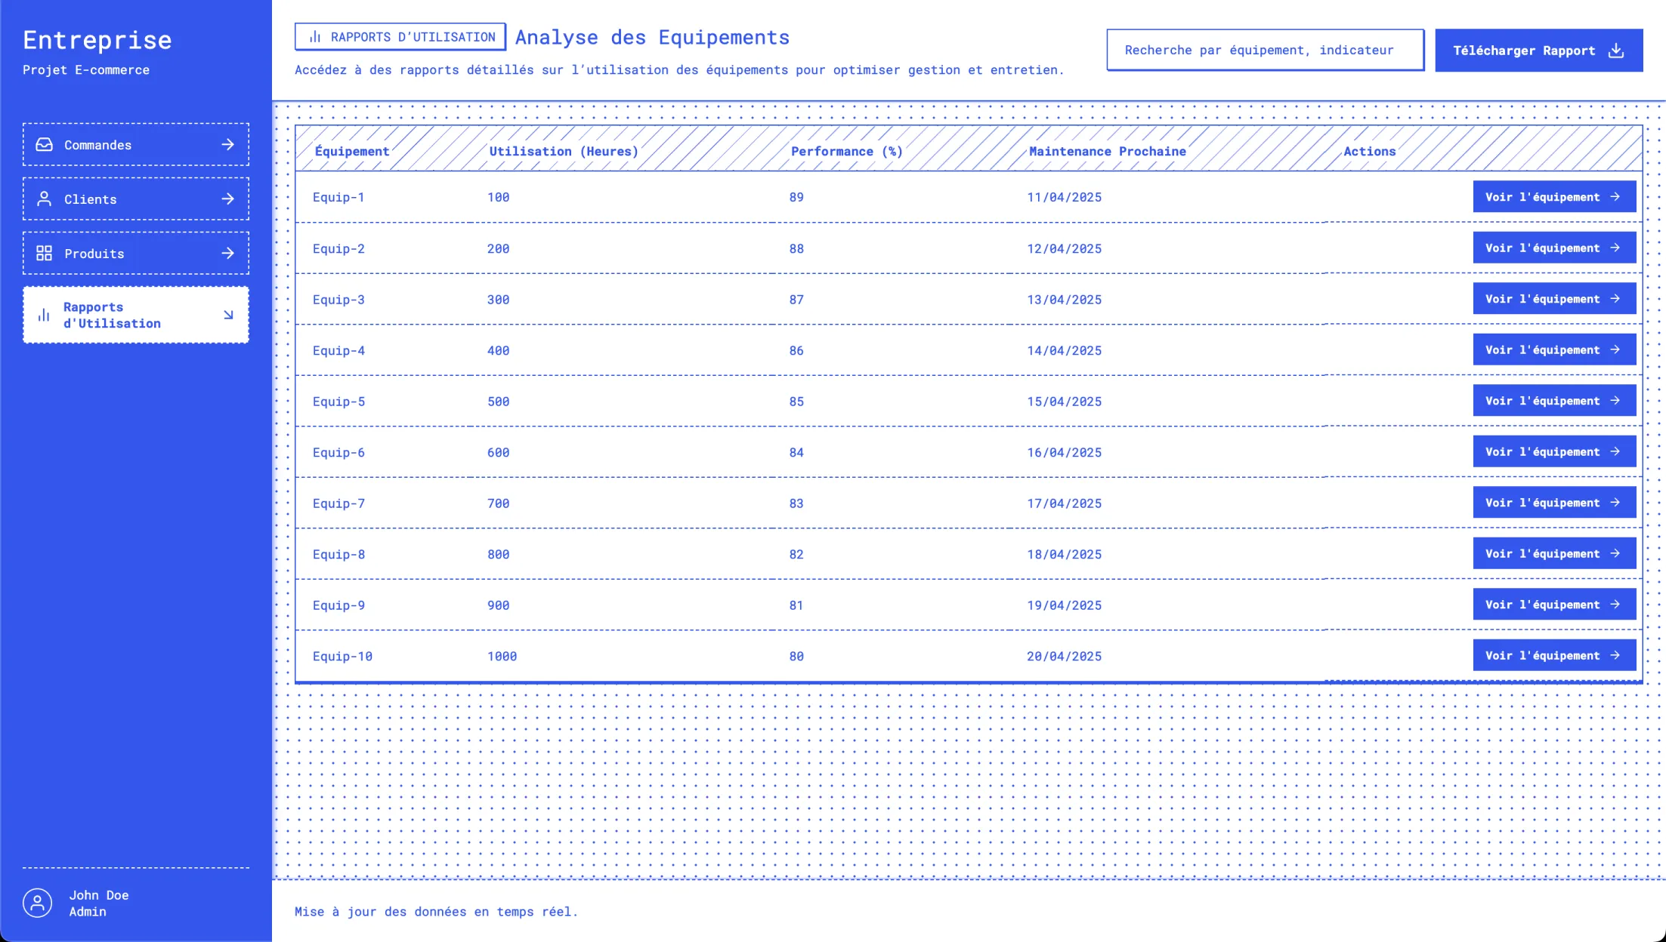Click Voir l'équipement for Equip-10
Viewport: 1666px width, 942px height.
tap(1553, 655)
